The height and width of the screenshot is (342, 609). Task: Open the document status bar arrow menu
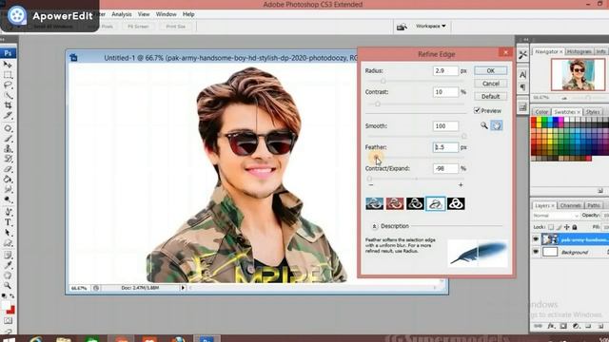click(183, 288)
